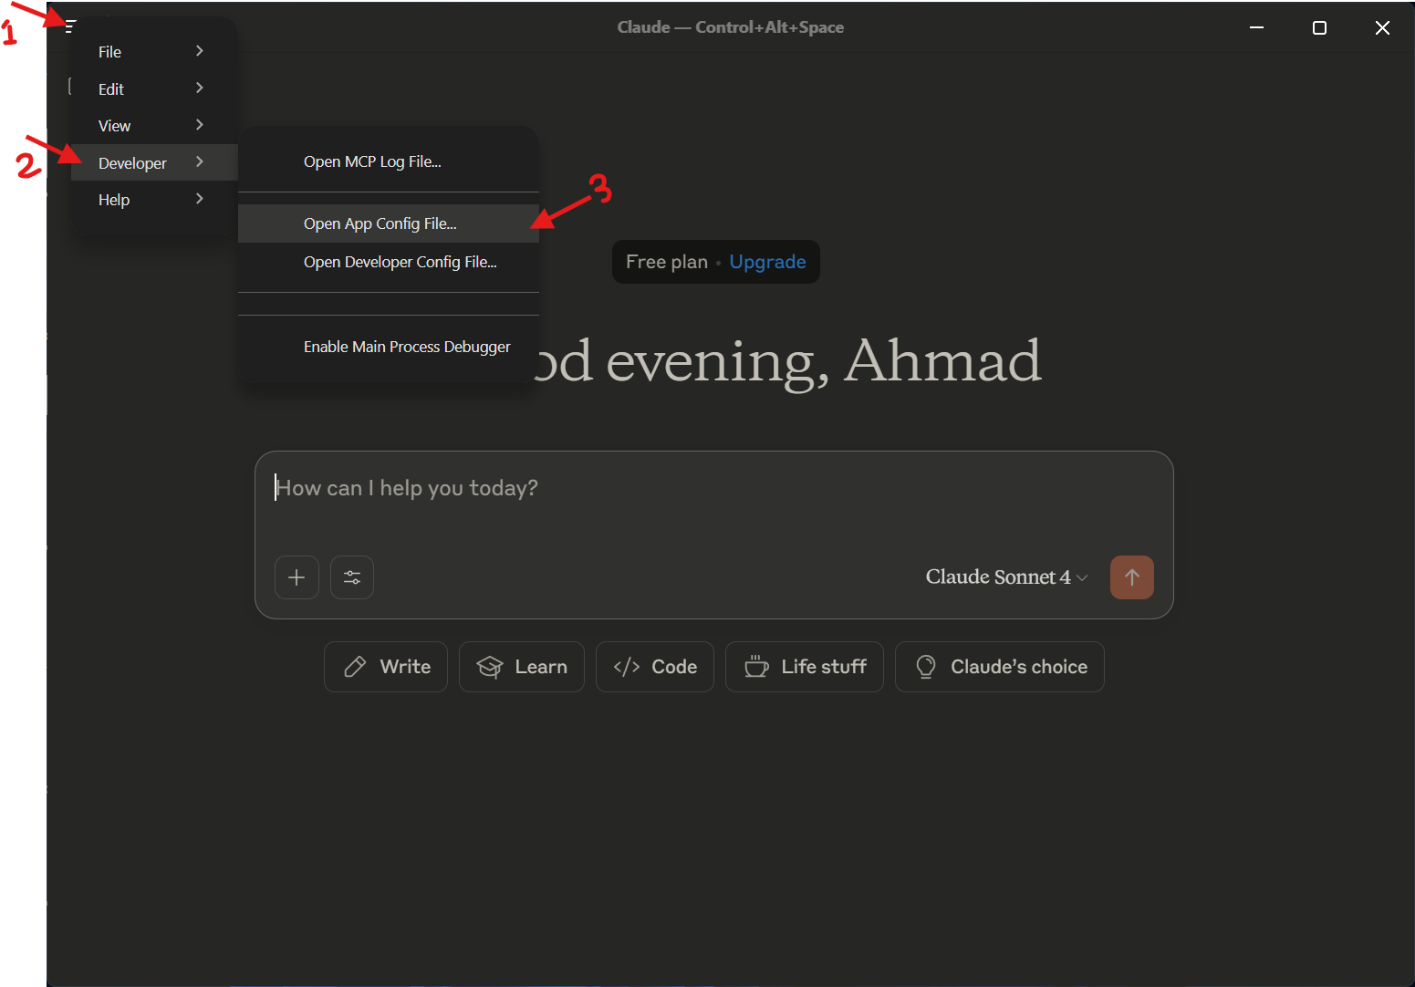The width and height of the screenshot is (1415, 987).
Task: Click the Claude's choice button
Action: point(1000,667)
